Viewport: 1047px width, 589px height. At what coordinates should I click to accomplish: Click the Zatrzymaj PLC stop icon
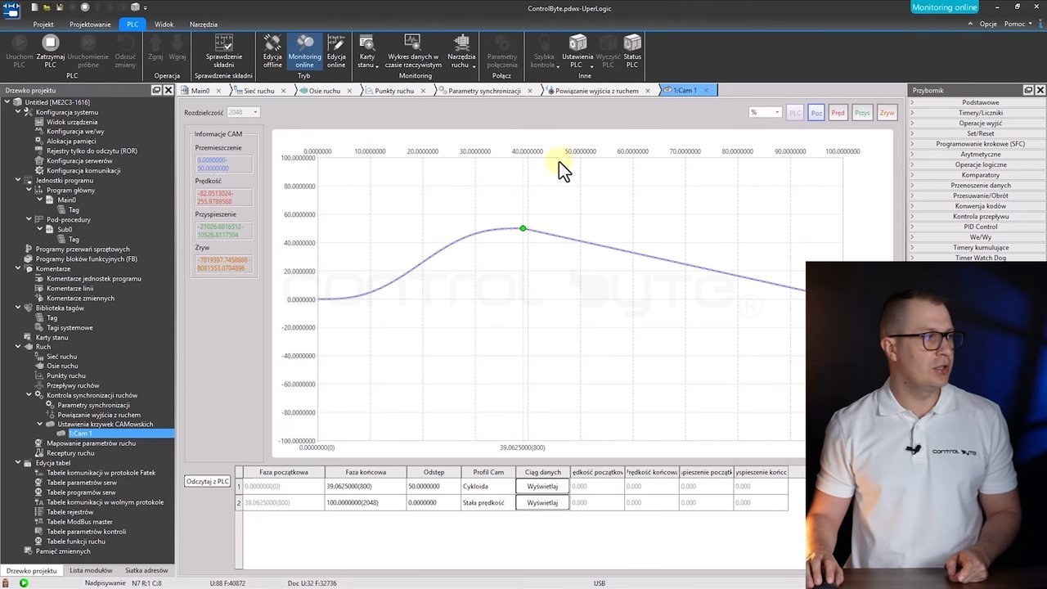[50, 43]
